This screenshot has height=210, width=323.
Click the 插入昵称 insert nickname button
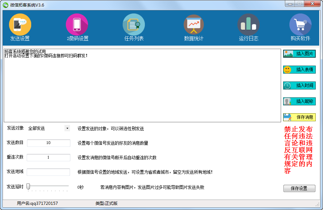(299, 102)
